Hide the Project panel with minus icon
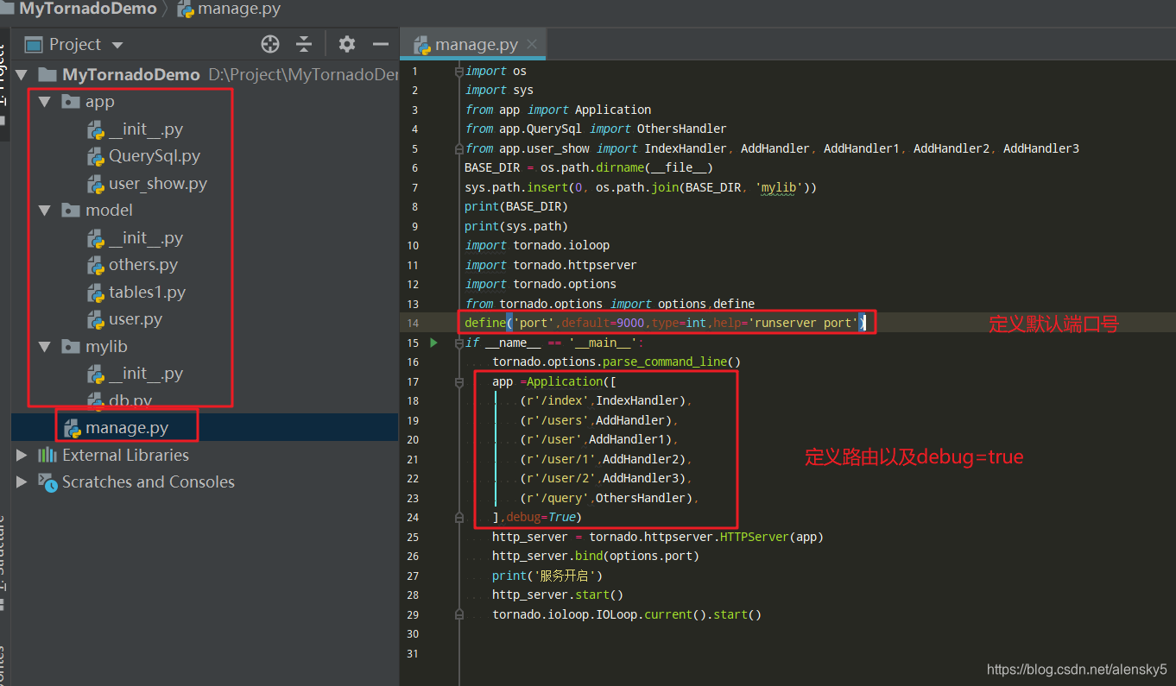 381,44
